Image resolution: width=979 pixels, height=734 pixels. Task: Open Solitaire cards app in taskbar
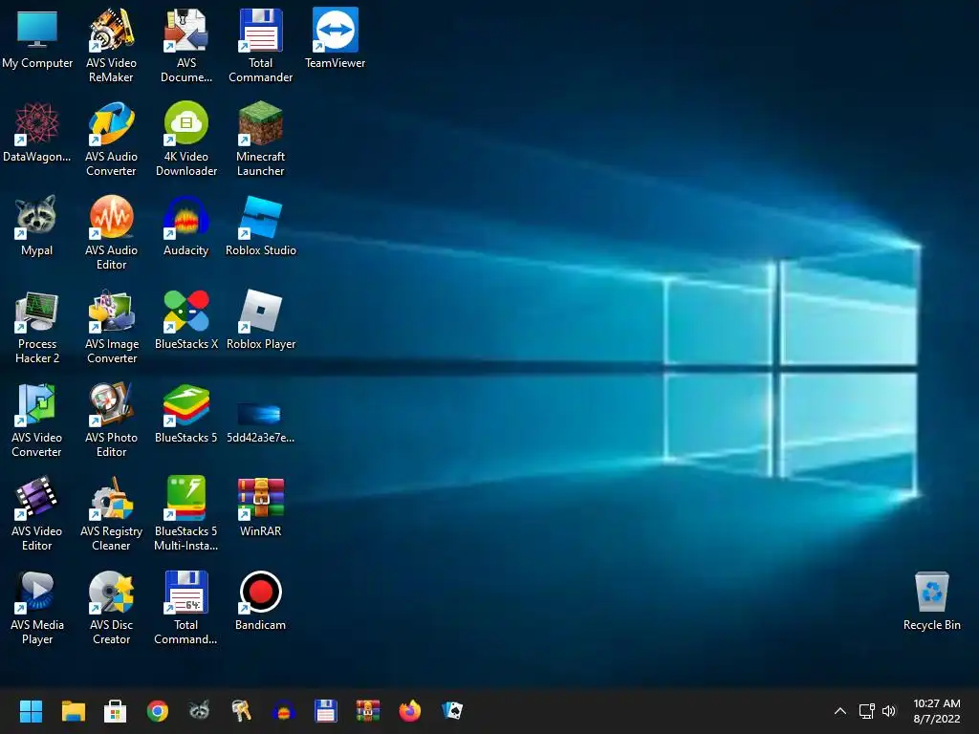452,711
